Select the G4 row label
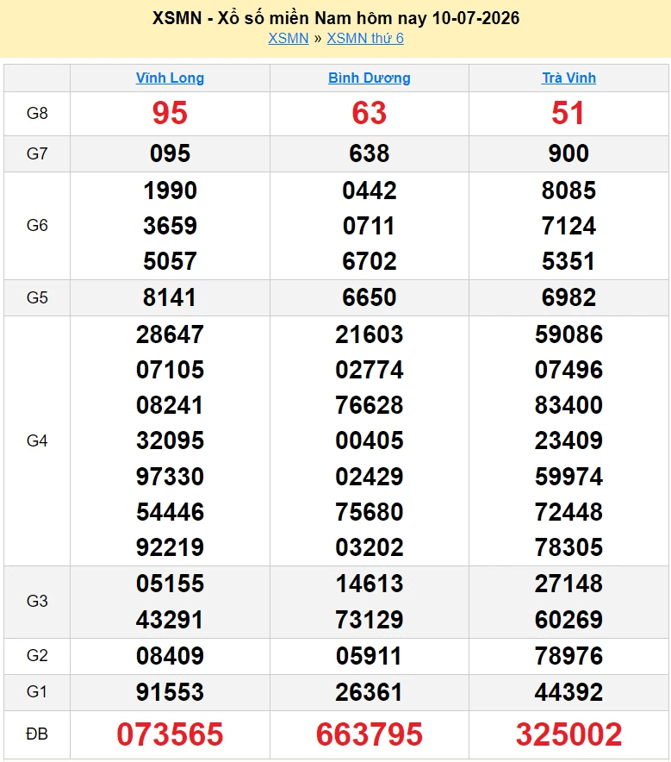This screenshot has height=762, width=671. point(37,440)
